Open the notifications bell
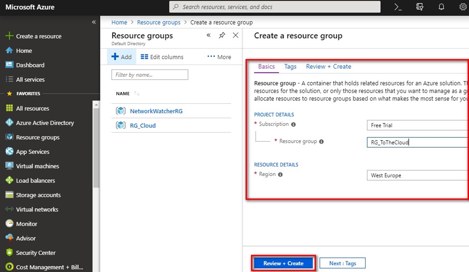The width and height of the screenshot is (469, 272). [x=441, y=7]
